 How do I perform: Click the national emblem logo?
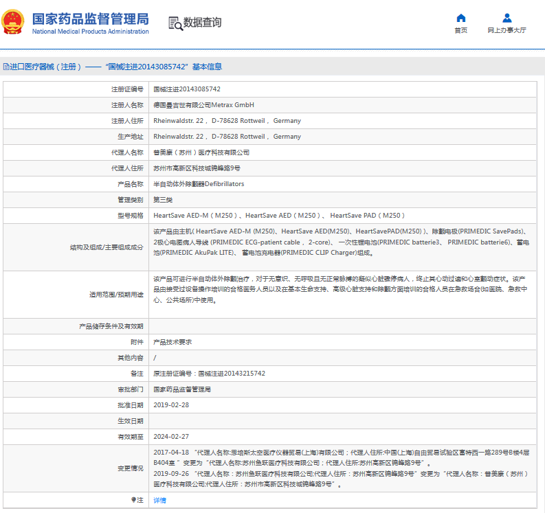pyautogui.click(x=13, y=22)
